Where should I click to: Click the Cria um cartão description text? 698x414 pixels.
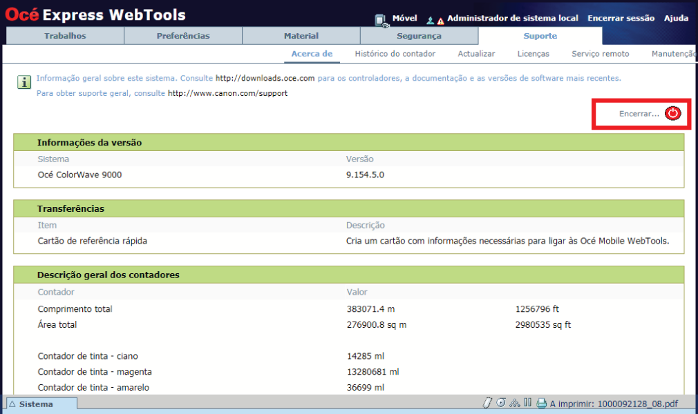pos(507,241)
